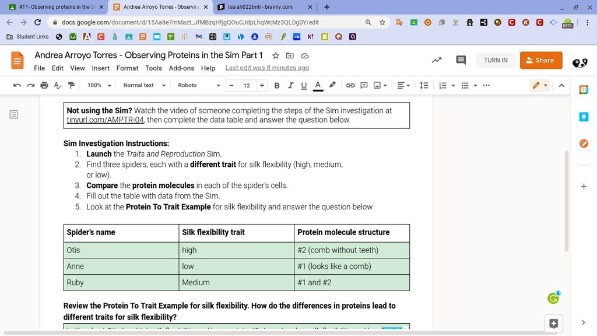Open the View menu
597x336 pixels.
pyautogui.click(x=78, y=68)
